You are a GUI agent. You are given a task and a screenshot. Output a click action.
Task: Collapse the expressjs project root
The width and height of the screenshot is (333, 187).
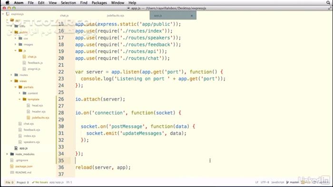click(3, 14)
